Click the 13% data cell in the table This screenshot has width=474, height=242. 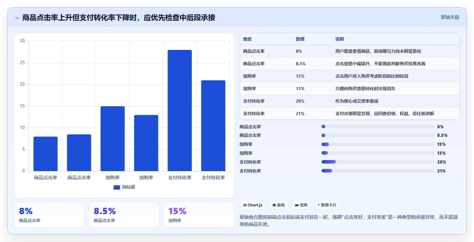[x=300, y=89]
